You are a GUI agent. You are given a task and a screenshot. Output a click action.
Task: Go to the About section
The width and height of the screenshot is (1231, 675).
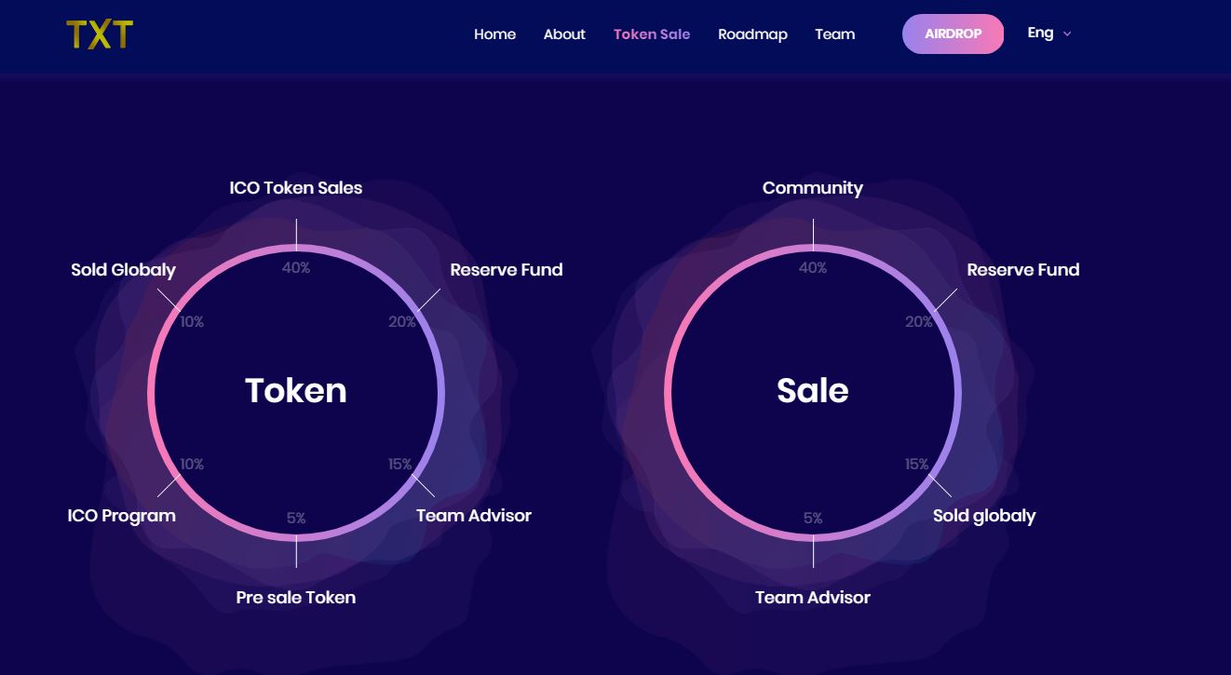click(564, 34)
